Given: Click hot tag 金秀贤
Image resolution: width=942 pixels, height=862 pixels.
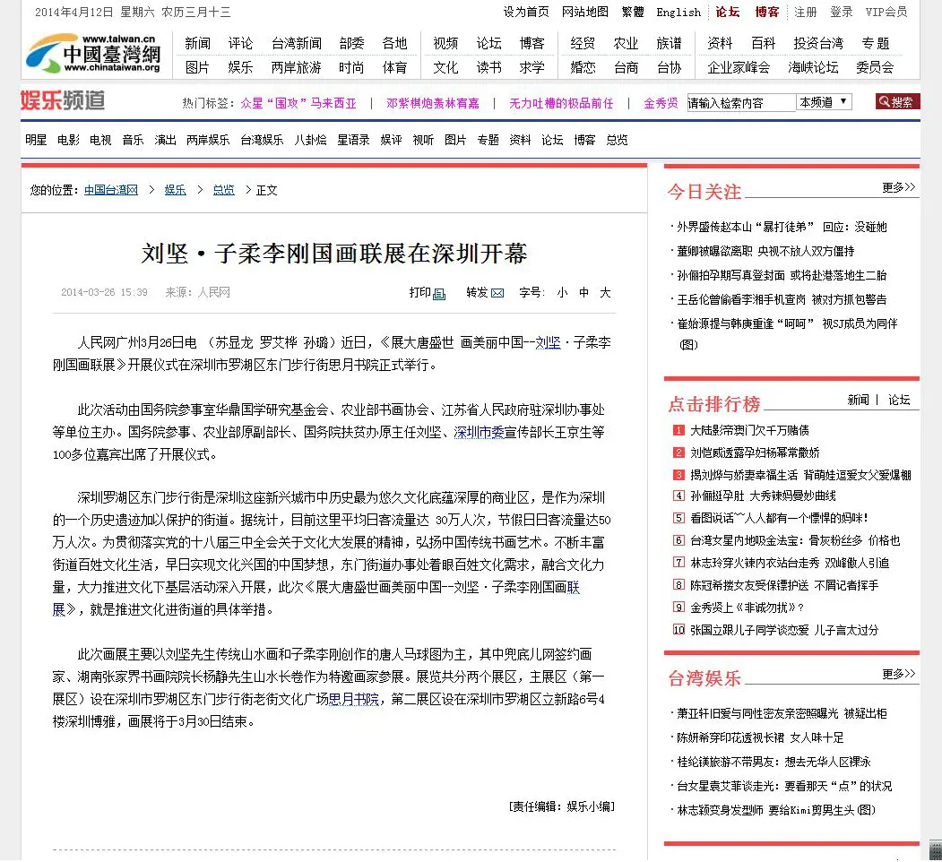Looking at the screenshot, I should 661,103.
